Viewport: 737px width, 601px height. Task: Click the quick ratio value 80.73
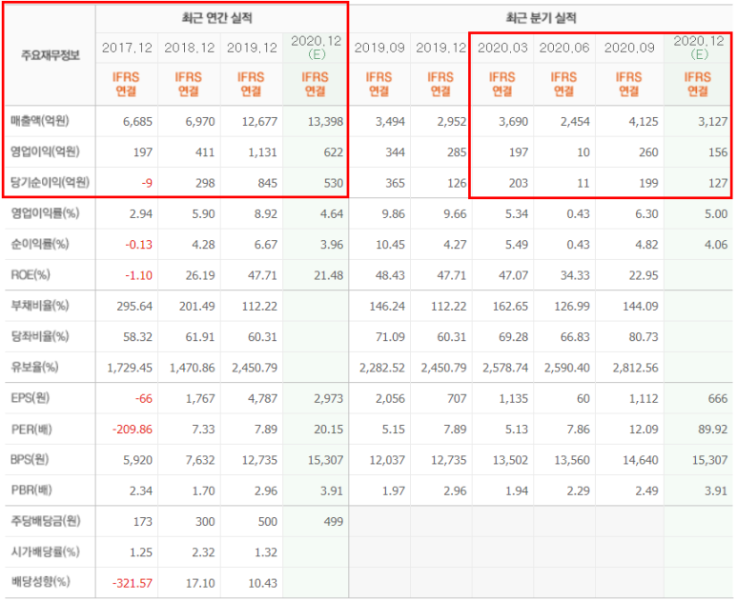click(644, 337)
